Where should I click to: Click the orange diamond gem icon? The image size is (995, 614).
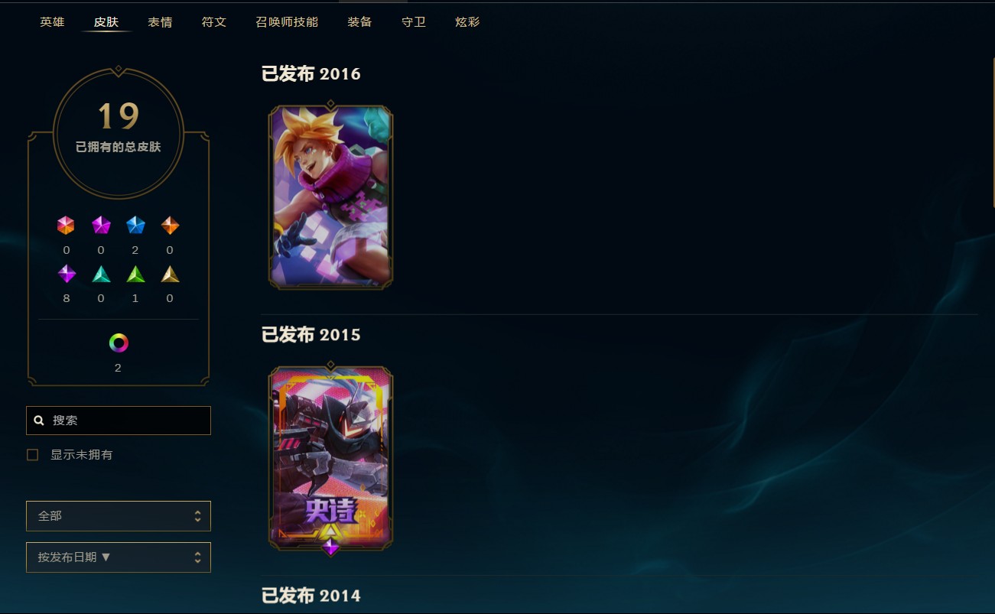tap(170, 226)
